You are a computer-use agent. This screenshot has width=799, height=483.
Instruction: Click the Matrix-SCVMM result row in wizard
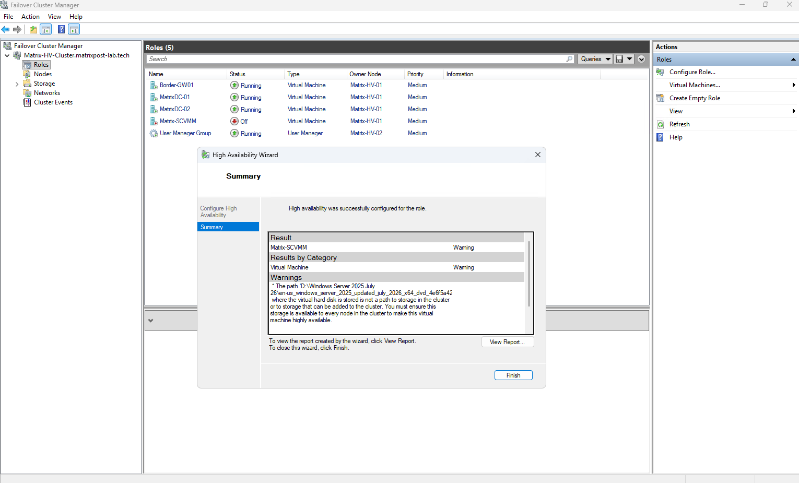pos(396,248)
